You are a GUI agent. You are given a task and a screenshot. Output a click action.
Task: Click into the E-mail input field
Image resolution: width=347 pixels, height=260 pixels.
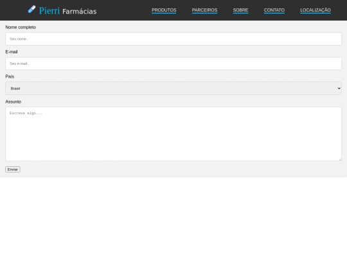[173, 64]
